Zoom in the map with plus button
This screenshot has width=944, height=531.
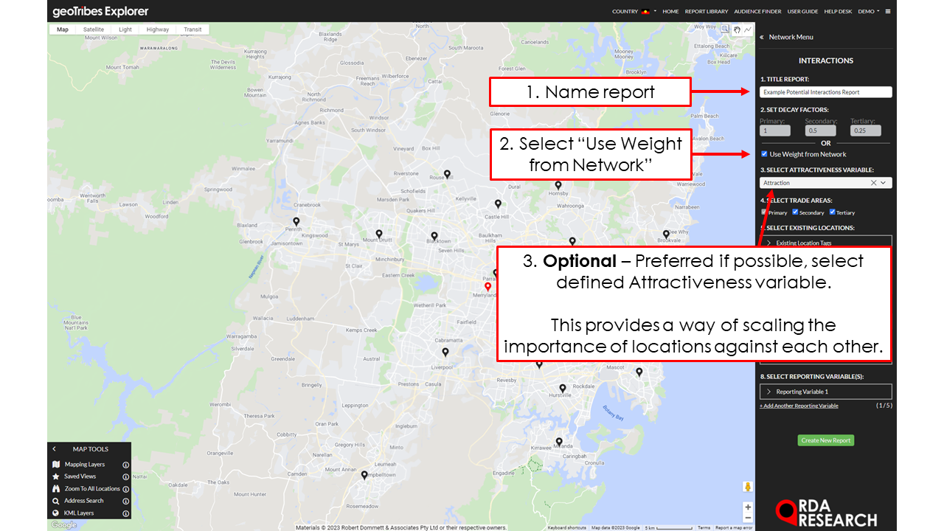click(748, 507)
